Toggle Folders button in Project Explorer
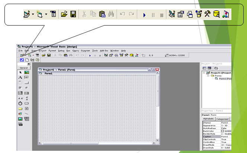This screenshot has height=153, width=247. tap(216, 68)
